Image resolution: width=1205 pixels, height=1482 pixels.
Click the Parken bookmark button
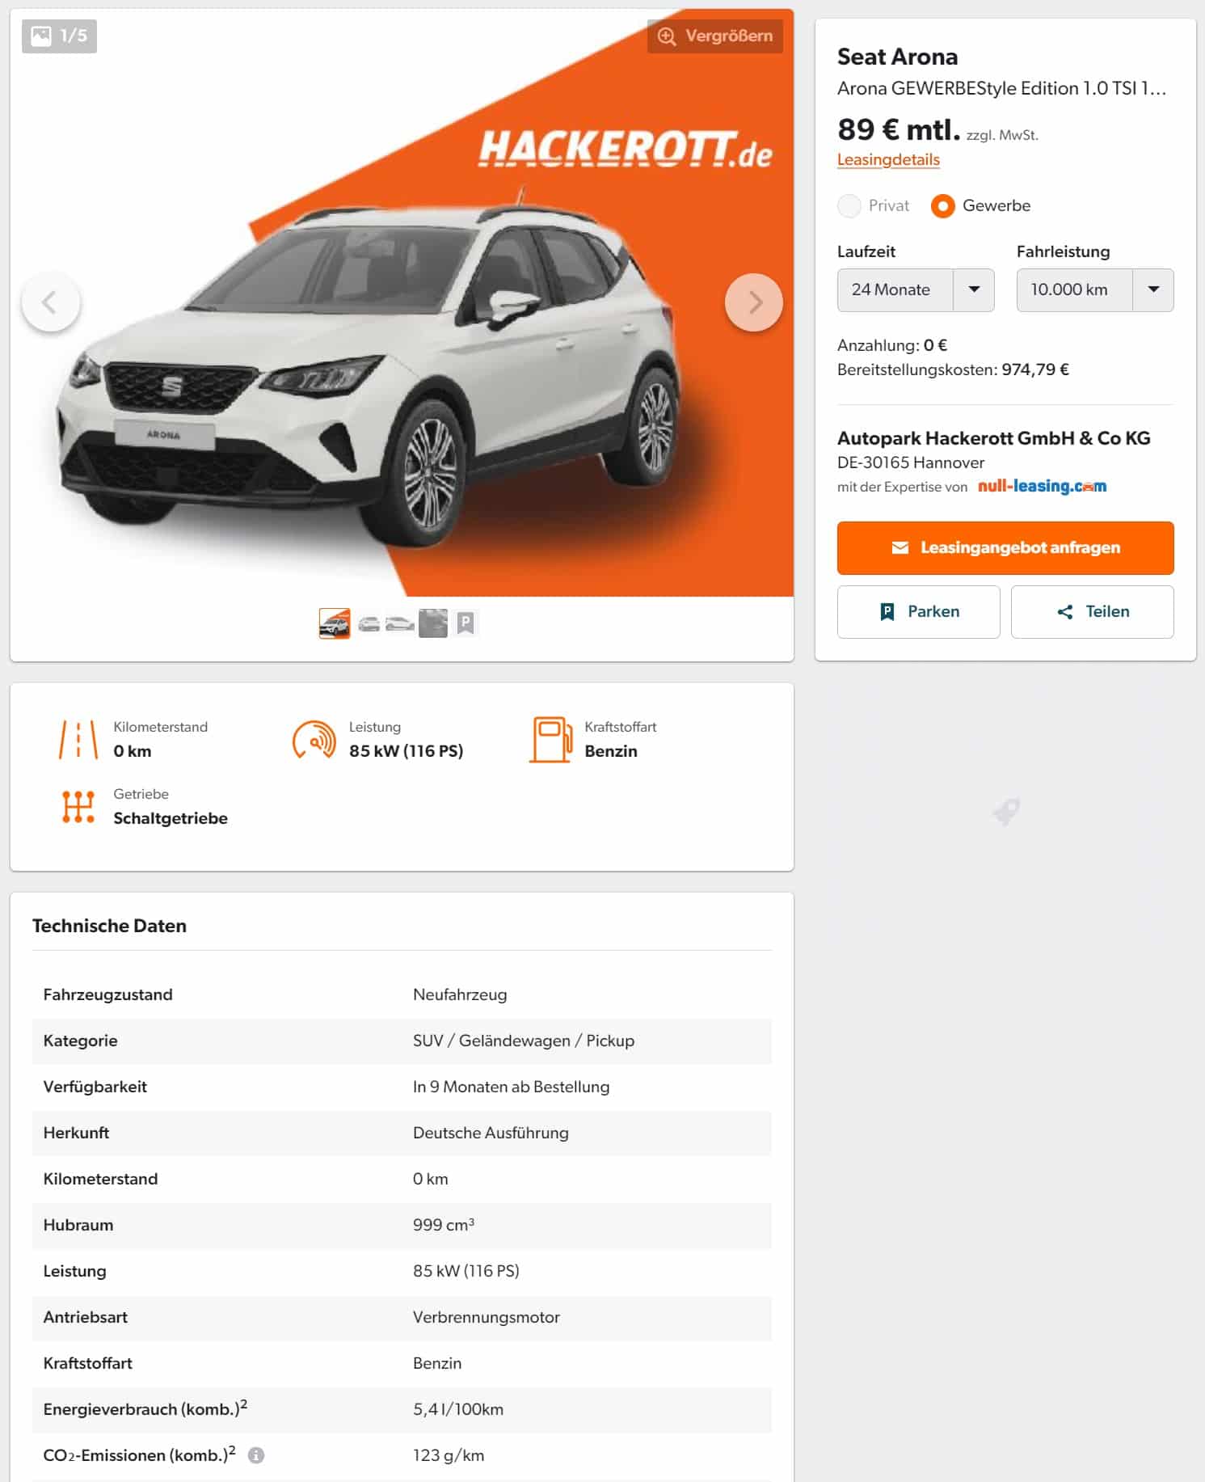(919, 612)
